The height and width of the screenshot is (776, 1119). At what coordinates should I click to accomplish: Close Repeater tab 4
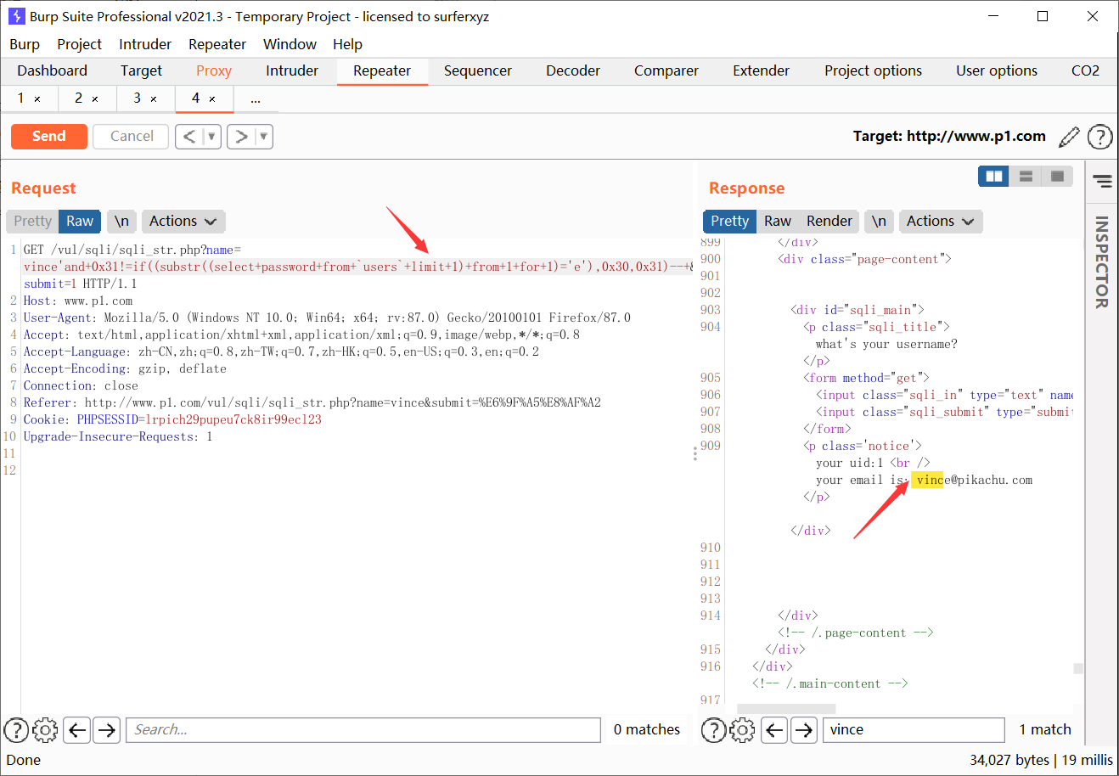(x=212, y=99)
